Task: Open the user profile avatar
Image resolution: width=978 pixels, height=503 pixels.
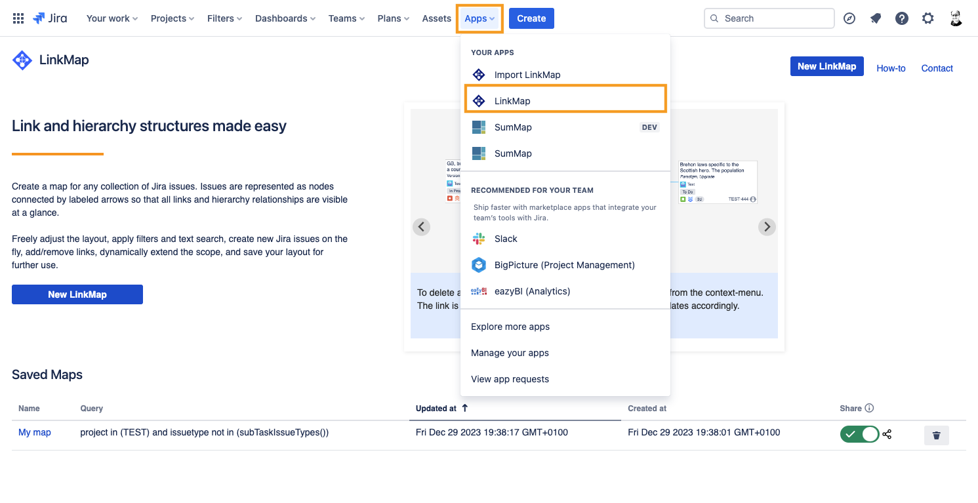Action: point(956,18)
